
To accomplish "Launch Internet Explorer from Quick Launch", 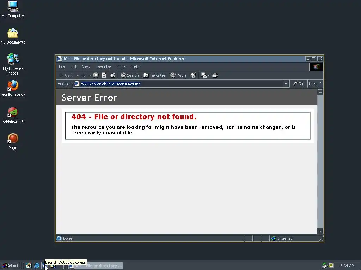I will coord(37,266).
